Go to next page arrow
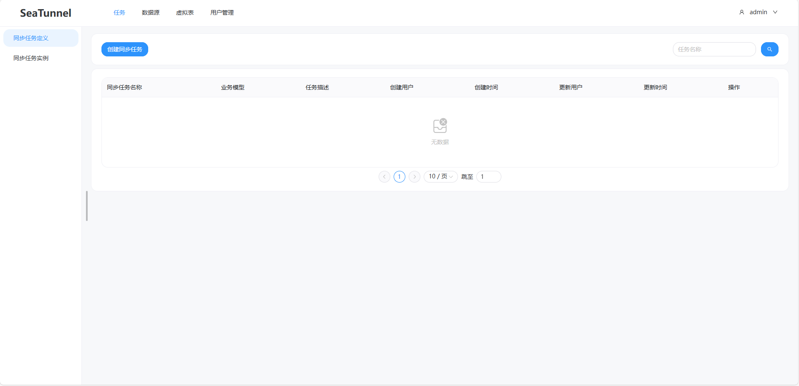This screenshot has width=799, height=386. click(415, 177)
